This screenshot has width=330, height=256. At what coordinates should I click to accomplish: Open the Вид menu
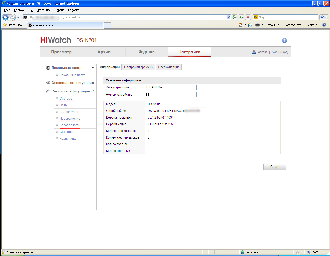point(30,10)
